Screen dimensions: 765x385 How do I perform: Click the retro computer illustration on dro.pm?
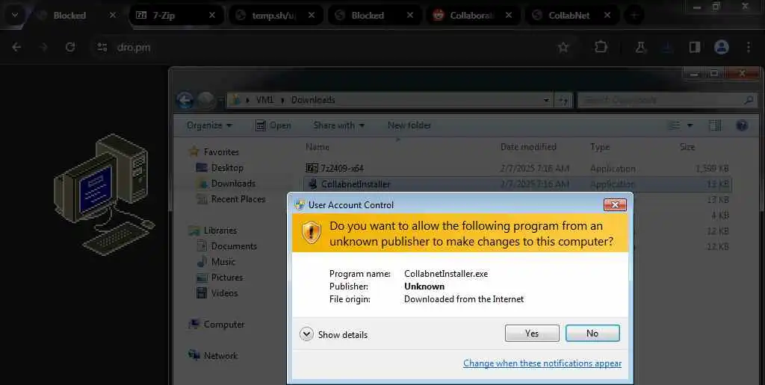pyautogui.click(x=104, y=193)
